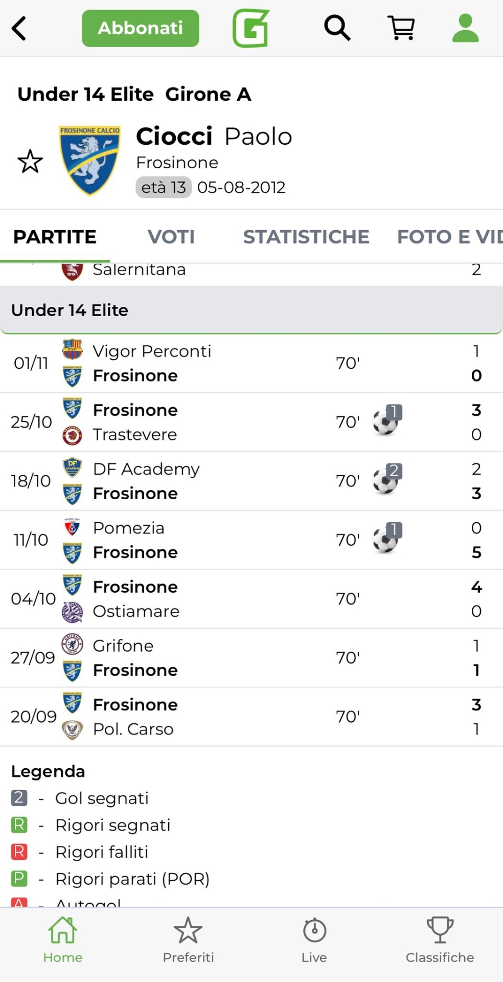Tap the back arrow icon

(19, 28)
